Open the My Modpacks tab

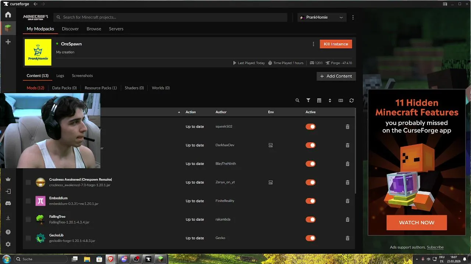[40, 29]
